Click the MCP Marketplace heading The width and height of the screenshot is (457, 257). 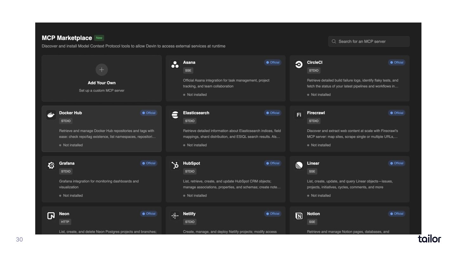(67, 38)
